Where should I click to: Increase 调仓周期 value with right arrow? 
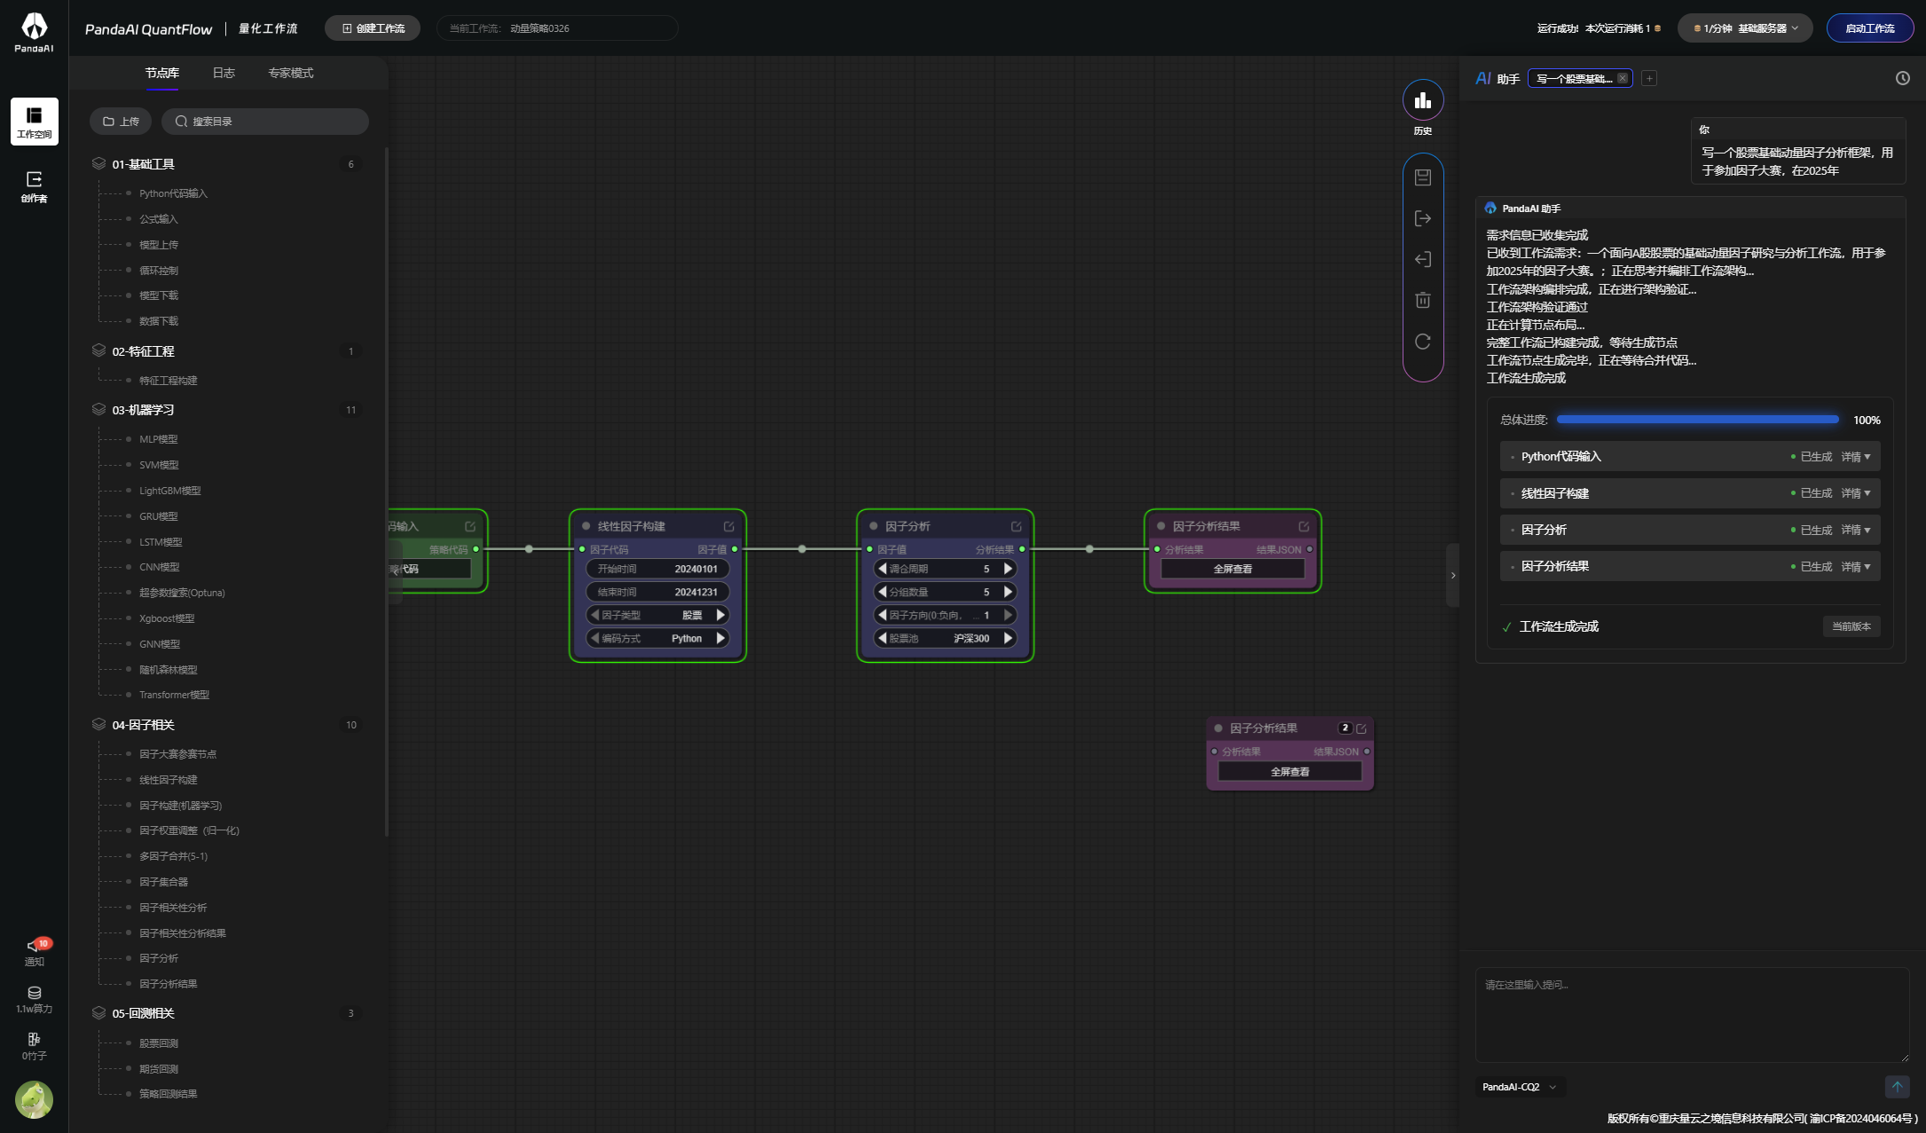tap(1008, 569)
